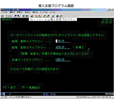Click the 英数 半角 input mode indicator
Screen dimensions: 114x99
point(49,94)
